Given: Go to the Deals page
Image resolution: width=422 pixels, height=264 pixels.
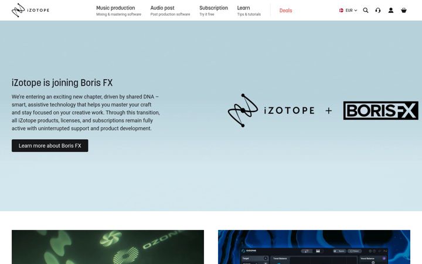Looking at the screenshot, I should tap(285, 11).
